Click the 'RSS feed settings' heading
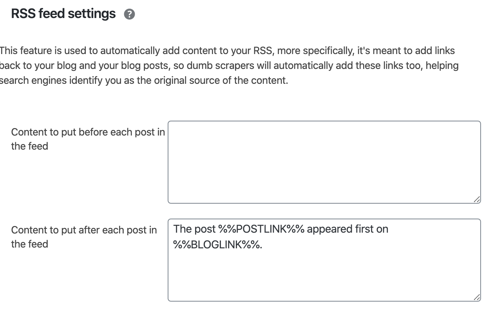This screenshot has width=492, height=311. coord(63,14)
